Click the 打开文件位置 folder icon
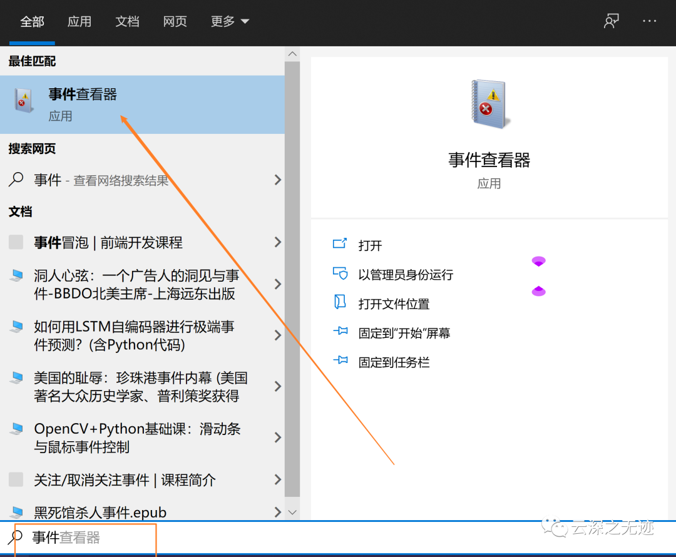 click(341, 304)
